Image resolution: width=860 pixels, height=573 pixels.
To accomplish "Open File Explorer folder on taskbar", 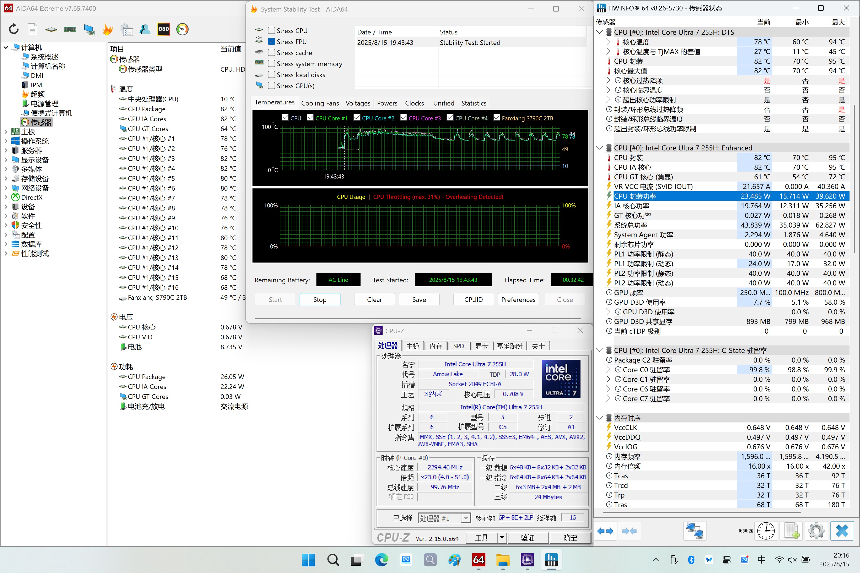I will [503, 560].
